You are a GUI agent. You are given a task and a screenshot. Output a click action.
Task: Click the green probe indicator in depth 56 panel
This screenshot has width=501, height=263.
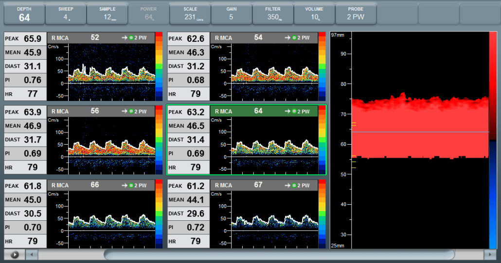click(x=131, y=111)
